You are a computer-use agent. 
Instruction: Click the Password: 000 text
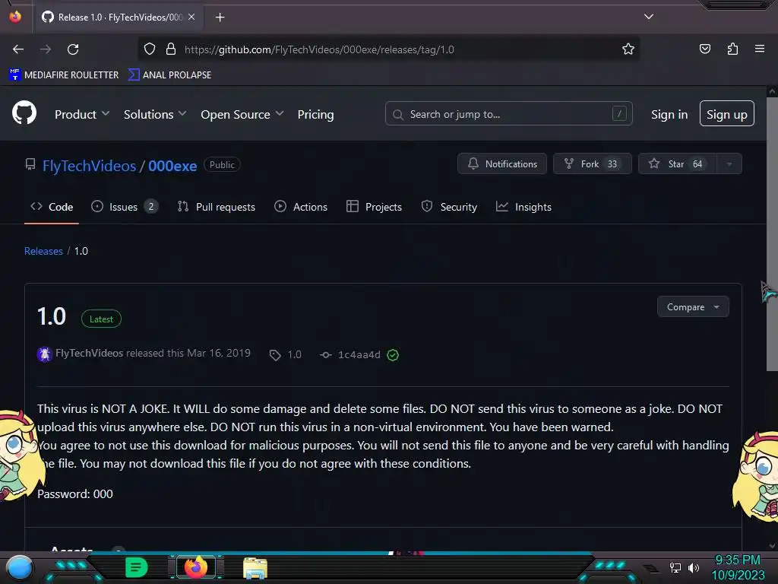point(75,494)
